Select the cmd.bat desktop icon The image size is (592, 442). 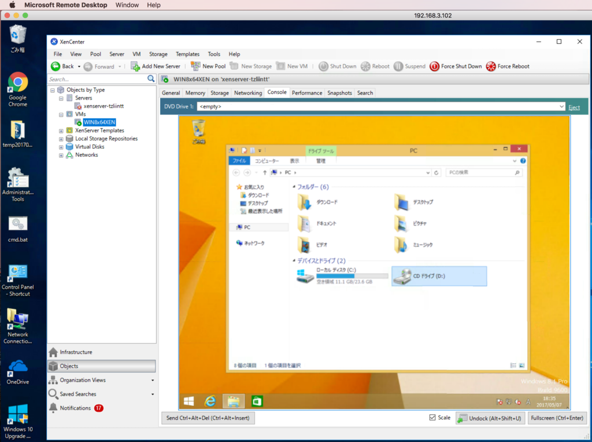pos(18,229)
